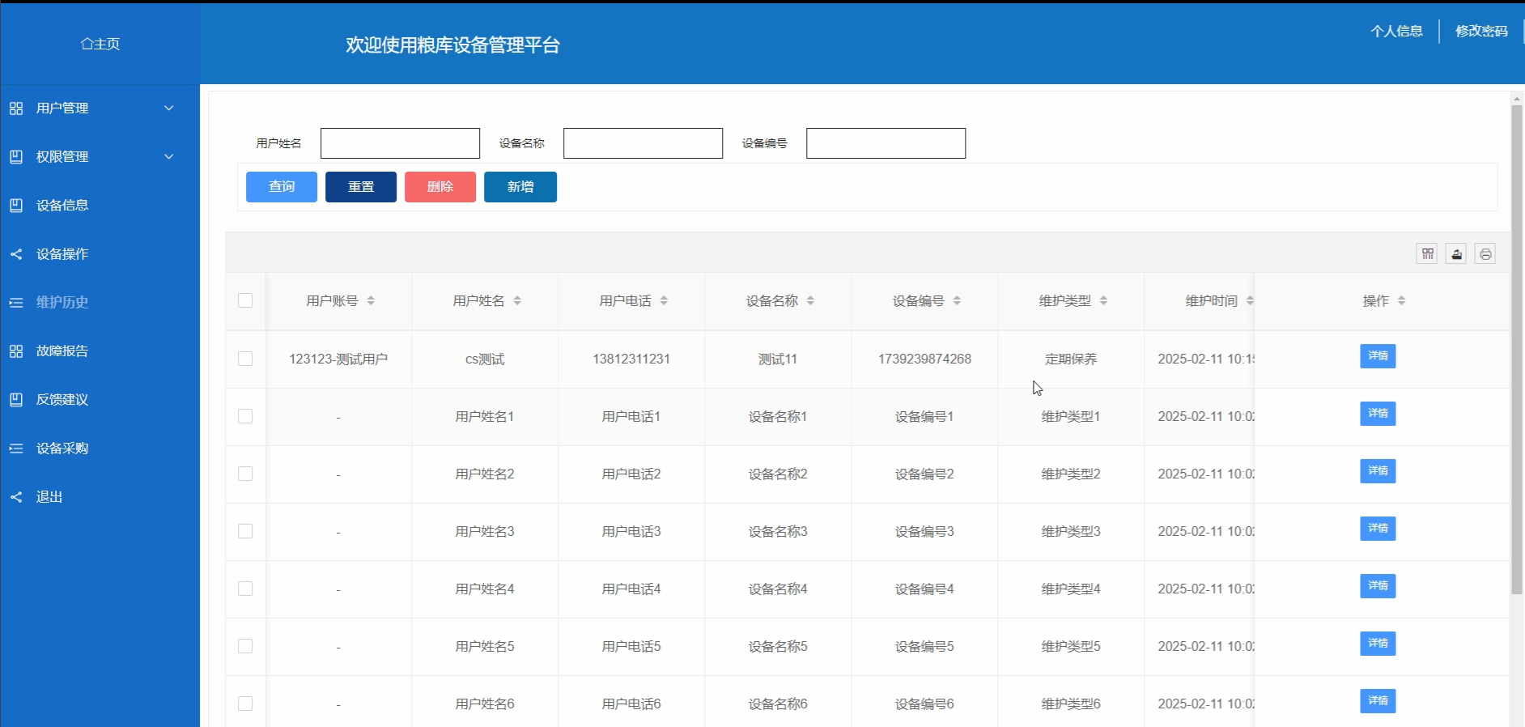The height and width of the screenshot is (727, 1525).
Task: Click the 重置 reset button
Action: 361,187
